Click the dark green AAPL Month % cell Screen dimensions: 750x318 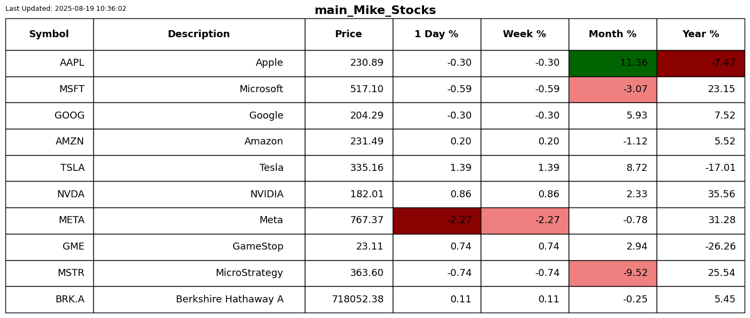612,63
